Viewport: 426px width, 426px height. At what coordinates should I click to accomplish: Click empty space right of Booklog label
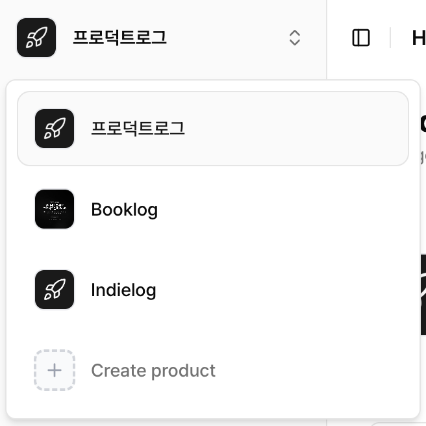(279, 210)
